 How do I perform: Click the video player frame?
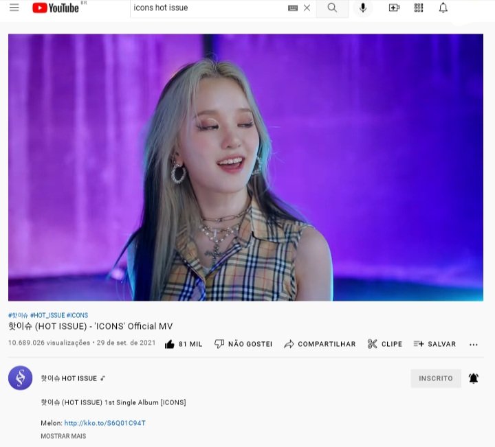[x=245, y=168]
